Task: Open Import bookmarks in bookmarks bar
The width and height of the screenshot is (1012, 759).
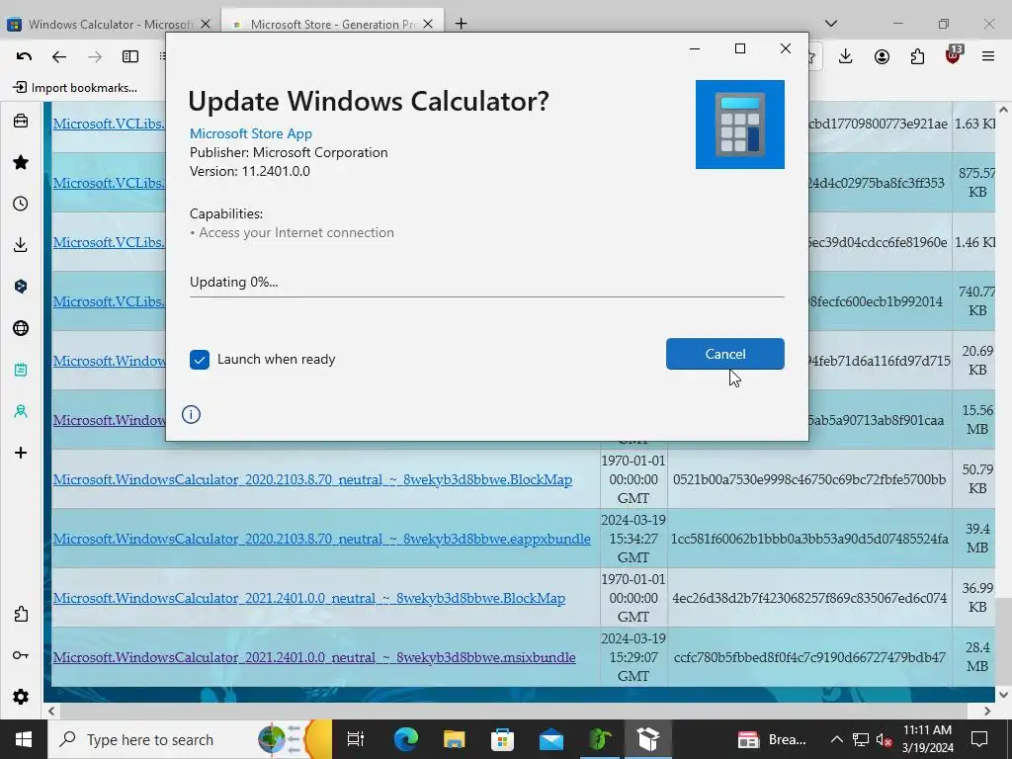Action: coord(75,88)
